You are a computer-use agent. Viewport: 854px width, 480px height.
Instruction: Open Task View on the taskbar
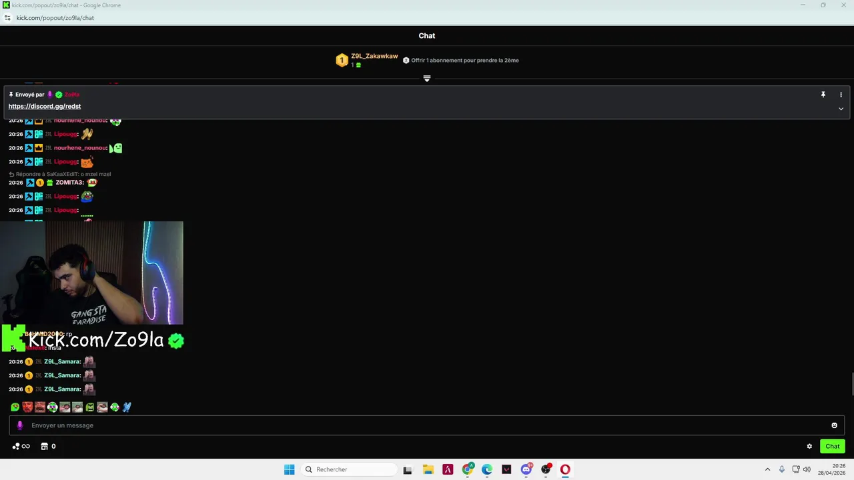pos(408,469)
